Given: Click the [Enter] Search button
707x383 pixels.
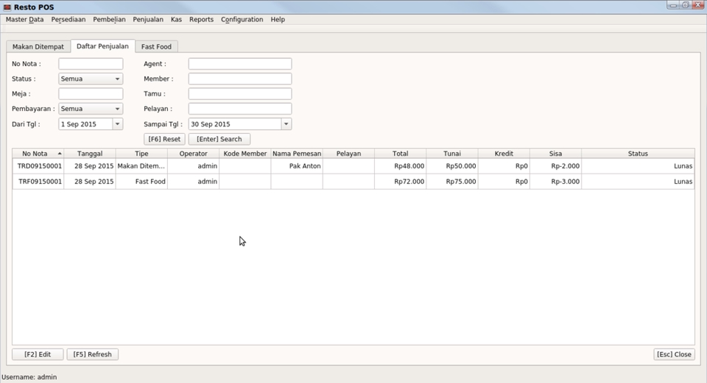Looking at the screenshot, I should (219, 139).
